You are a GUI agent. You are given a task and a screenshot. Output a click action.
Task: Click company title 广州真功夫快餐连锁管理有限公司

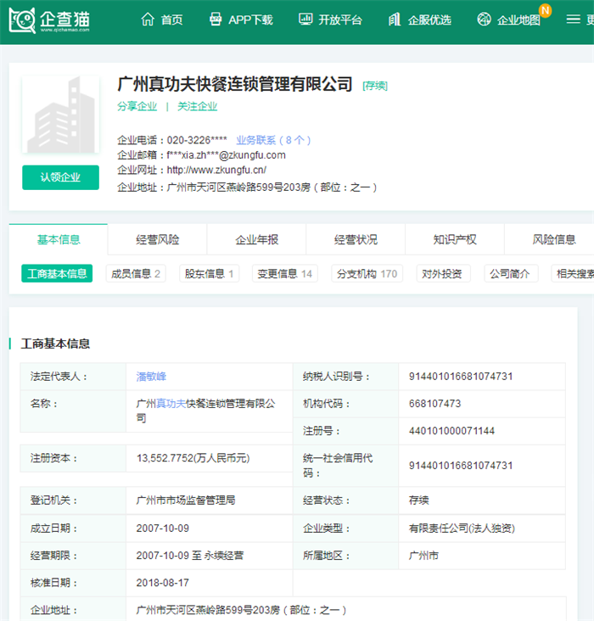point(234,84)
